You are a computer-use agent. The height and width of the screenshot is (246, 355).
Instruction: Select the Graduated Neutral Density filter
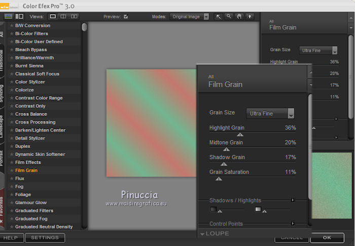tap(44, 227)
